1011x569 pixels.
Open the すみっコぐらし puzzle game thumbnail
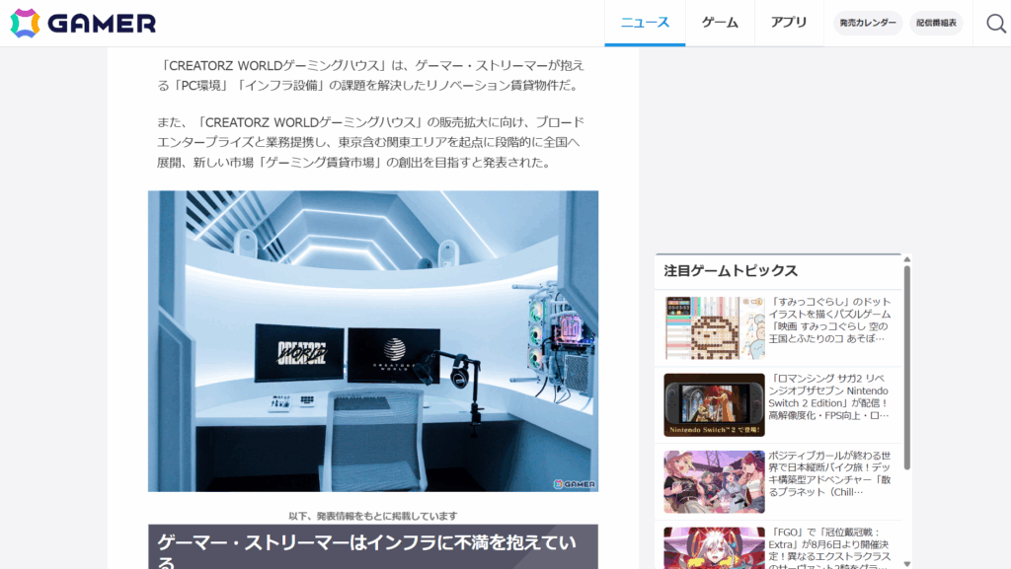(x=715, y=327)
